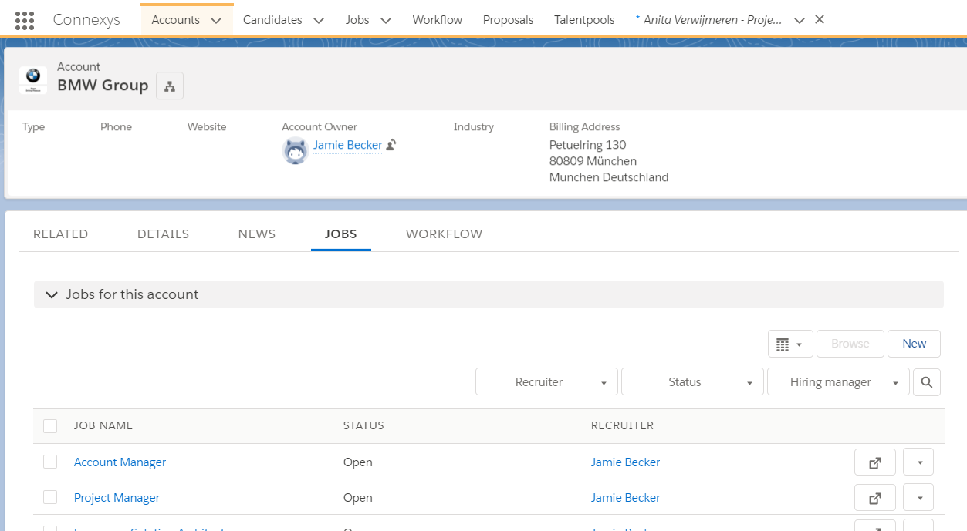Close the Anita Verwijmeren tab
This screenshot has height=531, width=967.
[820, 20]
